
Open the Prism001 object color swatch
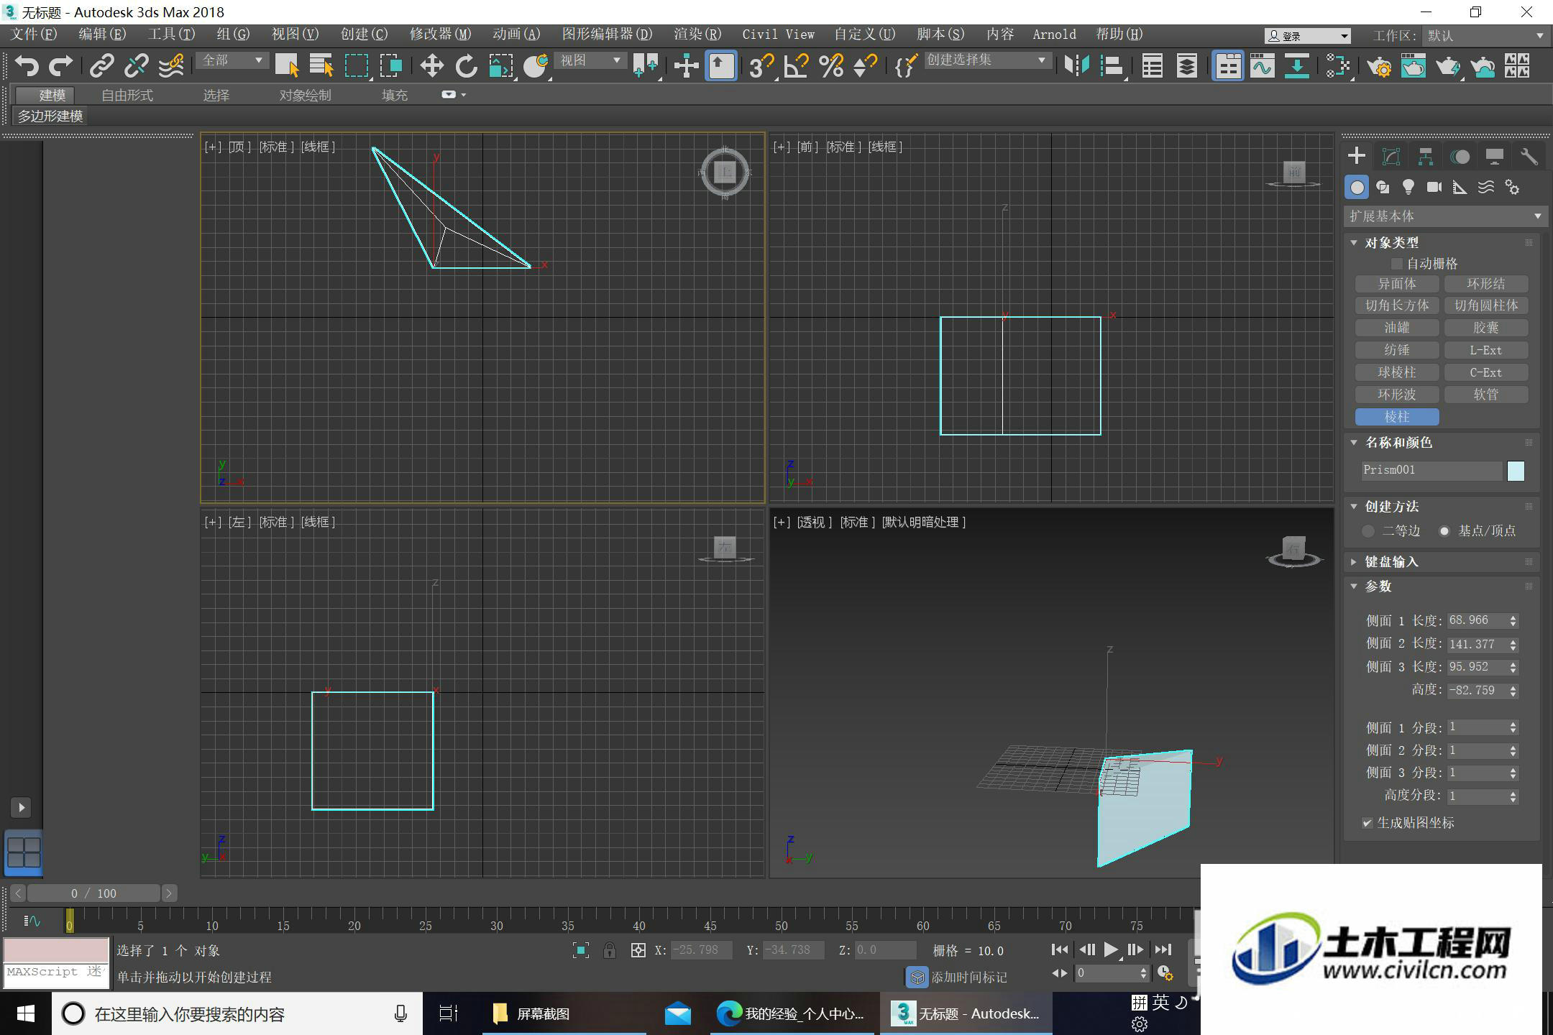point(1516,471)
